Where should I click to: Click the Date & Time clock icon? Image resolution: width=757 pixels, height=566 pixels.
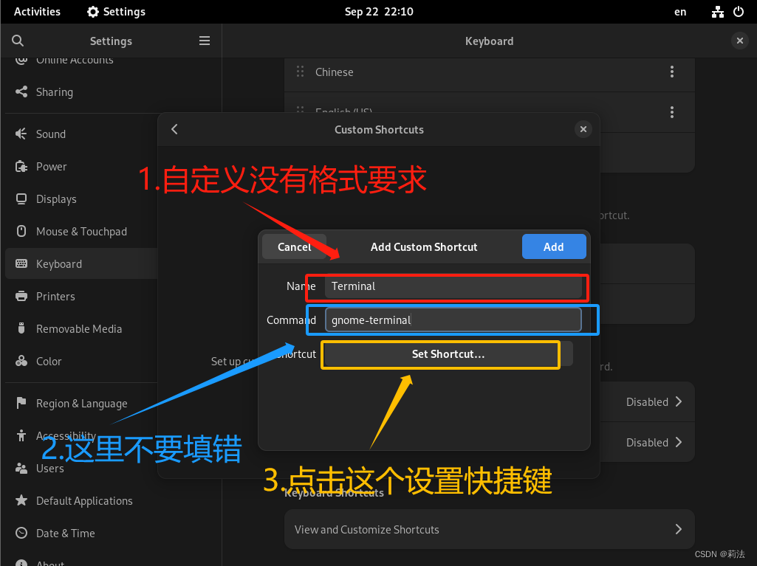pos(21,533)
